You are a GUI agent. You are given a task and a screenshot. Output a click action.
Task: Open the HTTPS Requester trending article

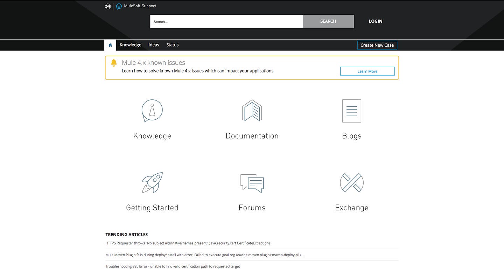coord(188,243)
